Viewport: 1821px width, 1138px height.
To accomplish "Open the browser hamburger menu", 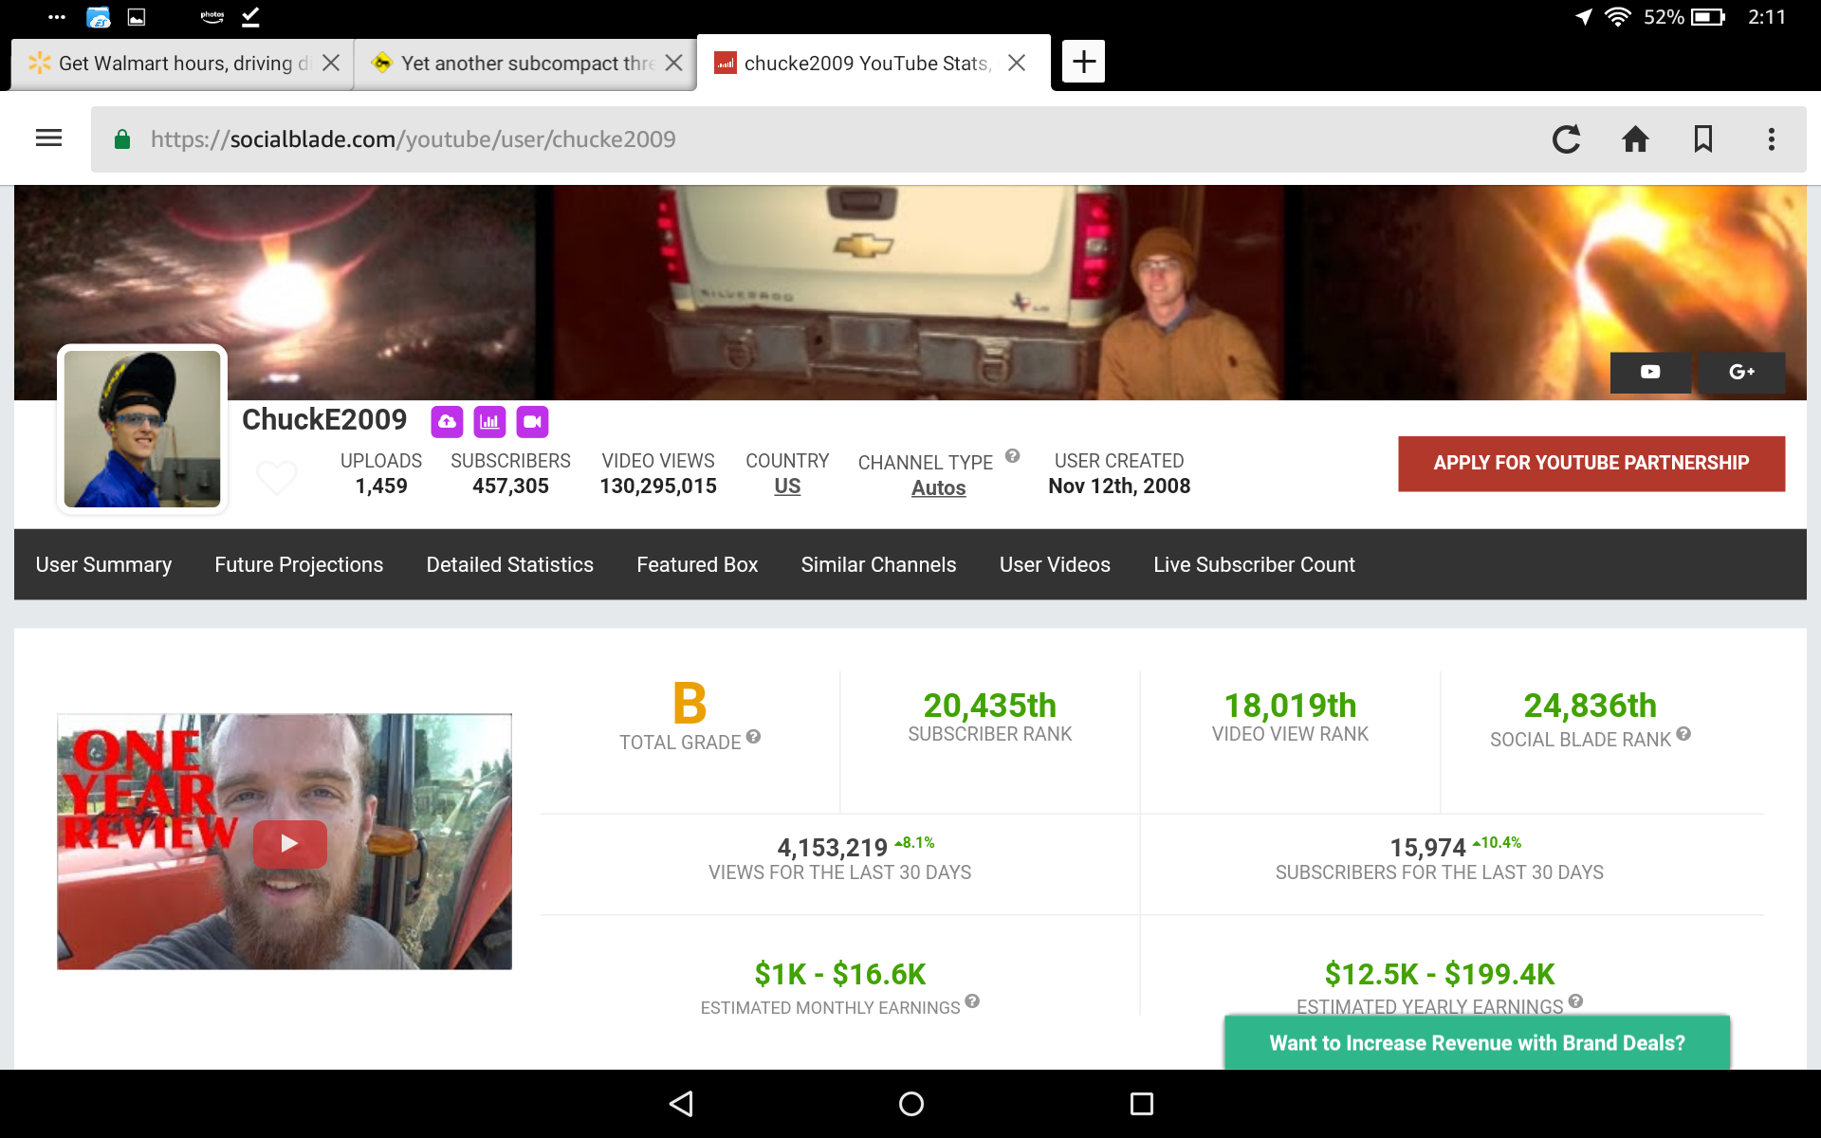I will pos(48,138).
